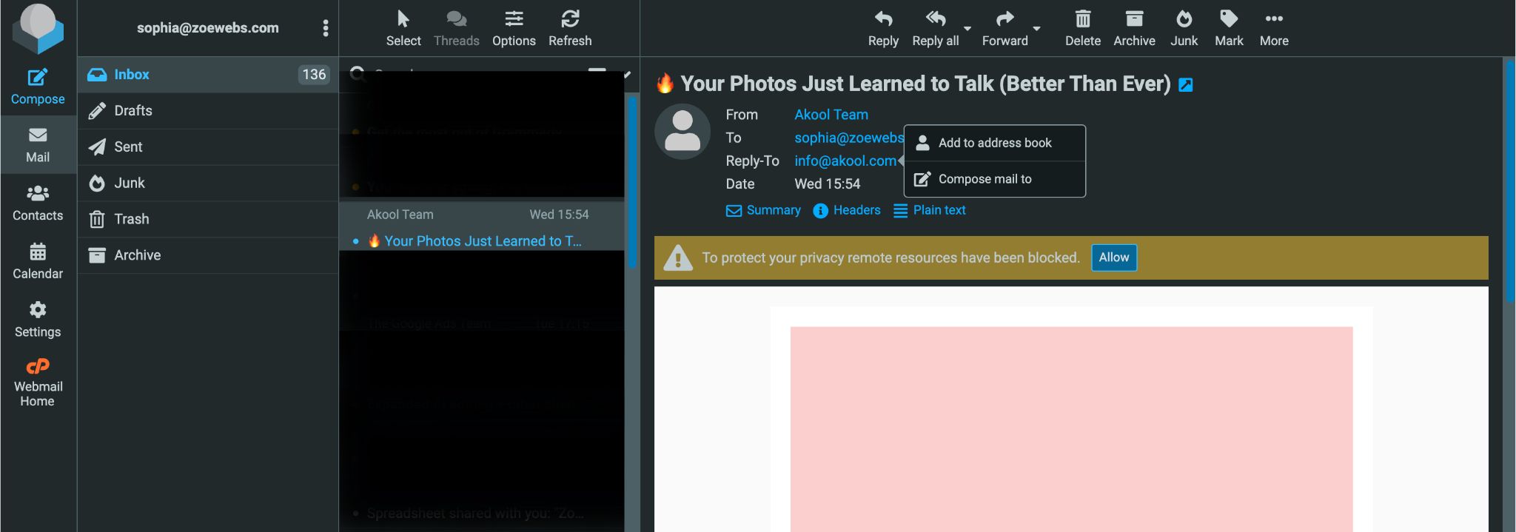Choose Compose mail to option
This screenshot has width=1516, height=532.
pos(995,179)
